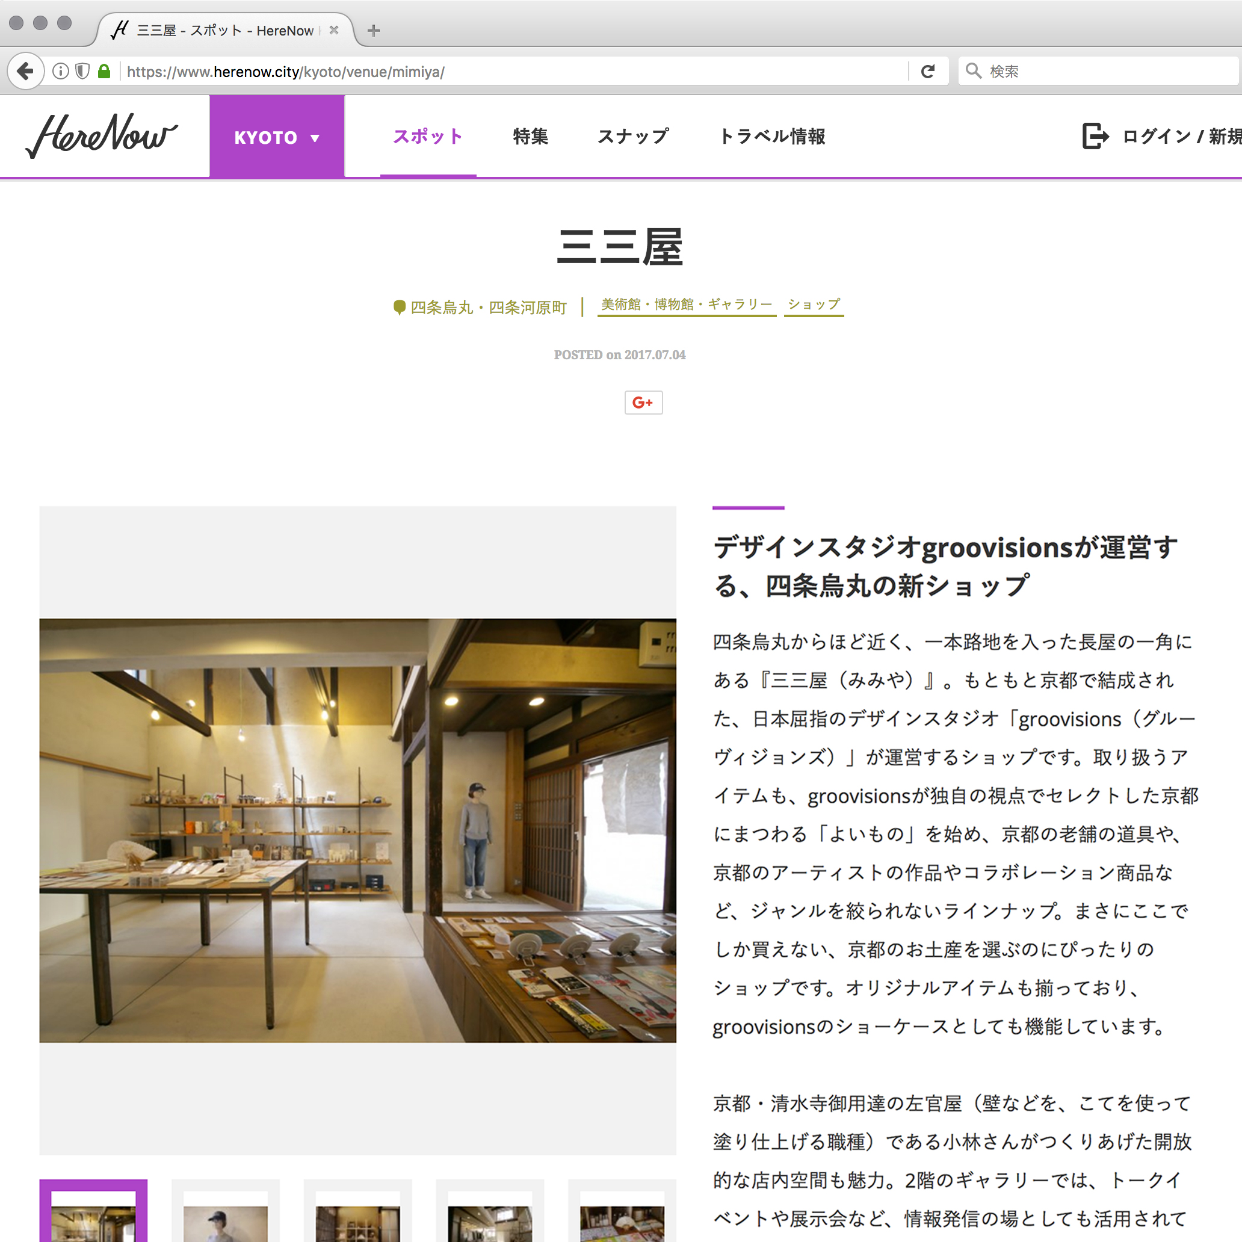Screen dimensions: 1242x1242
Task: Click the search magnifier icon
Action: coord(973,71)
